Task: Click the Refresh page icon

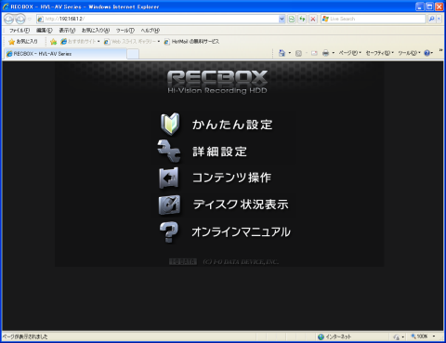Action: (x=302, y=19)
